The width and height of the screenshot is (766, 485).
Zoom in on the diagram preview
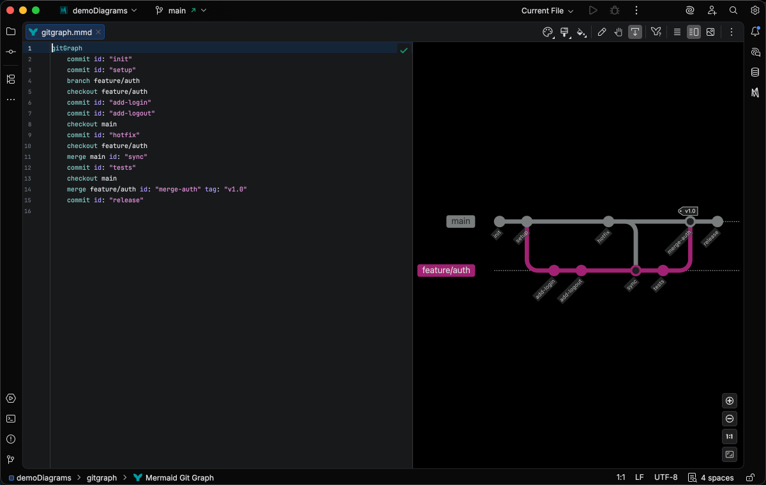[x=730, y=401]
